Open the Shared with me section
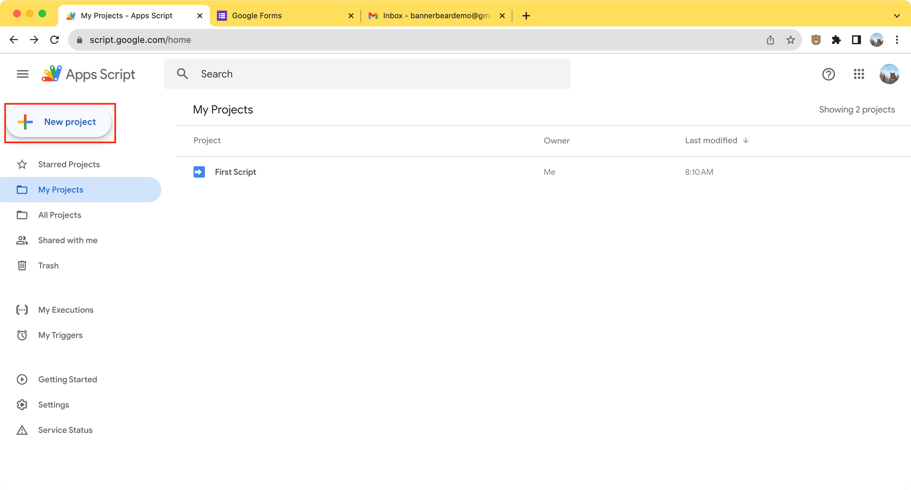Screen dimensions: 911x490 coord(67,240)
